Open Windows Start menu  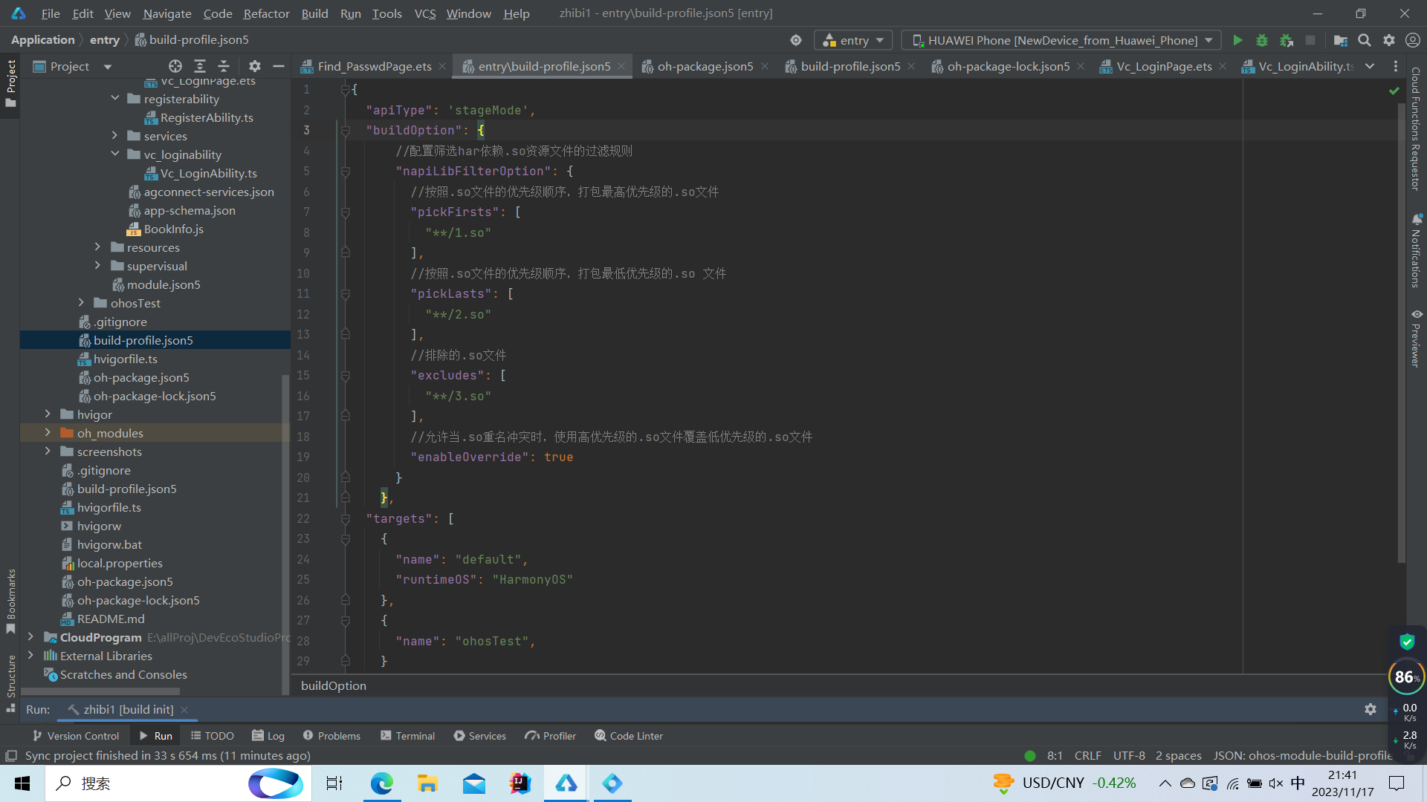(x=22, y=783)
